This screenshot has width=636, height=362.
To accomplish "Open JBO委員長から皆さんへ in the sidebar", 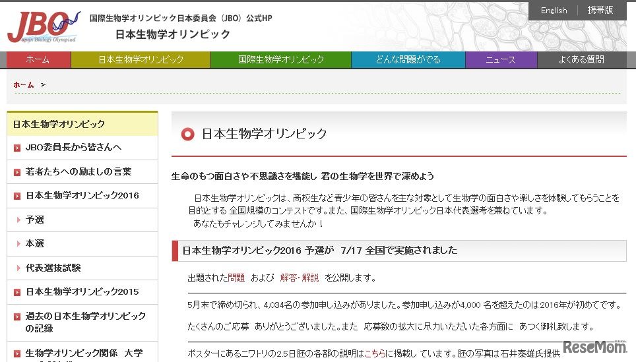I will click(x=73, y=147).
